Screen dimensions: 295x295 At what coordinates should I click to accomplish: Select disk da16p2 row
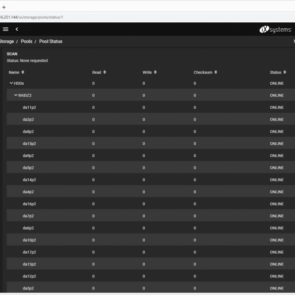(x=151, y=204)
